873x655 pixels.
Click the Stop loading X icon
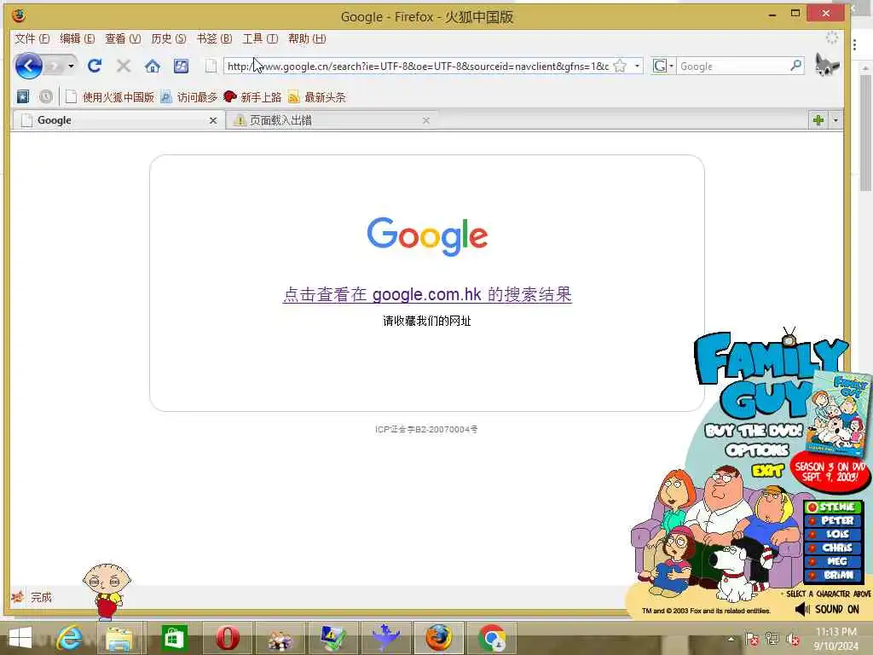pos(124,67)
